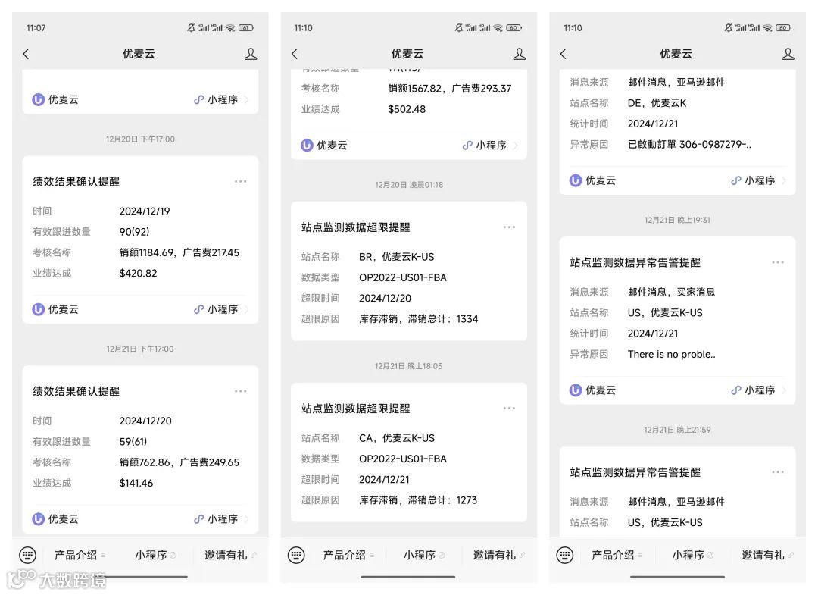The height and width of the screenshot is (595, 818).
Task: Tap timestamp 12月21日 下午17:00
Action: (140, 349)
